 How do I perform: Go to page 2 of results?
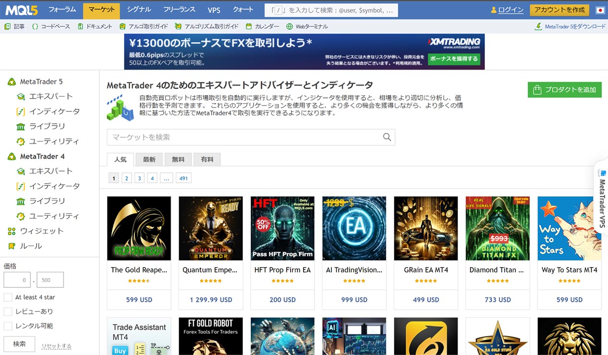tap(127, 178)
